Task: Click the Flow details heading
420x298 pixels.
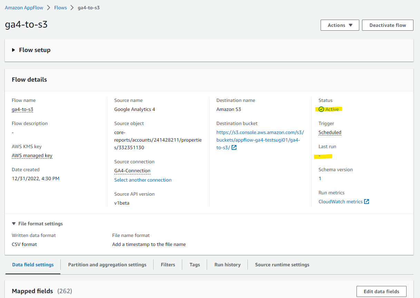Action: (29, 80)
